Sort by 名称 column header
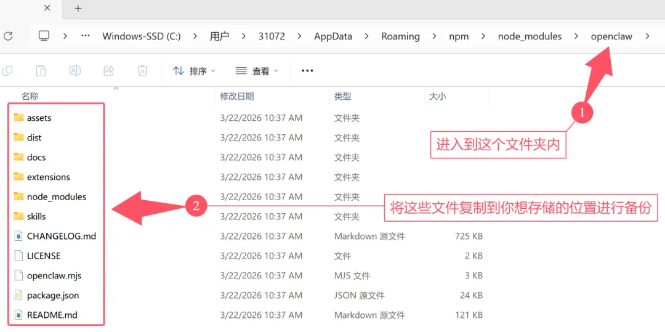This screenshot has width=665, height=332. pos(30,97)
